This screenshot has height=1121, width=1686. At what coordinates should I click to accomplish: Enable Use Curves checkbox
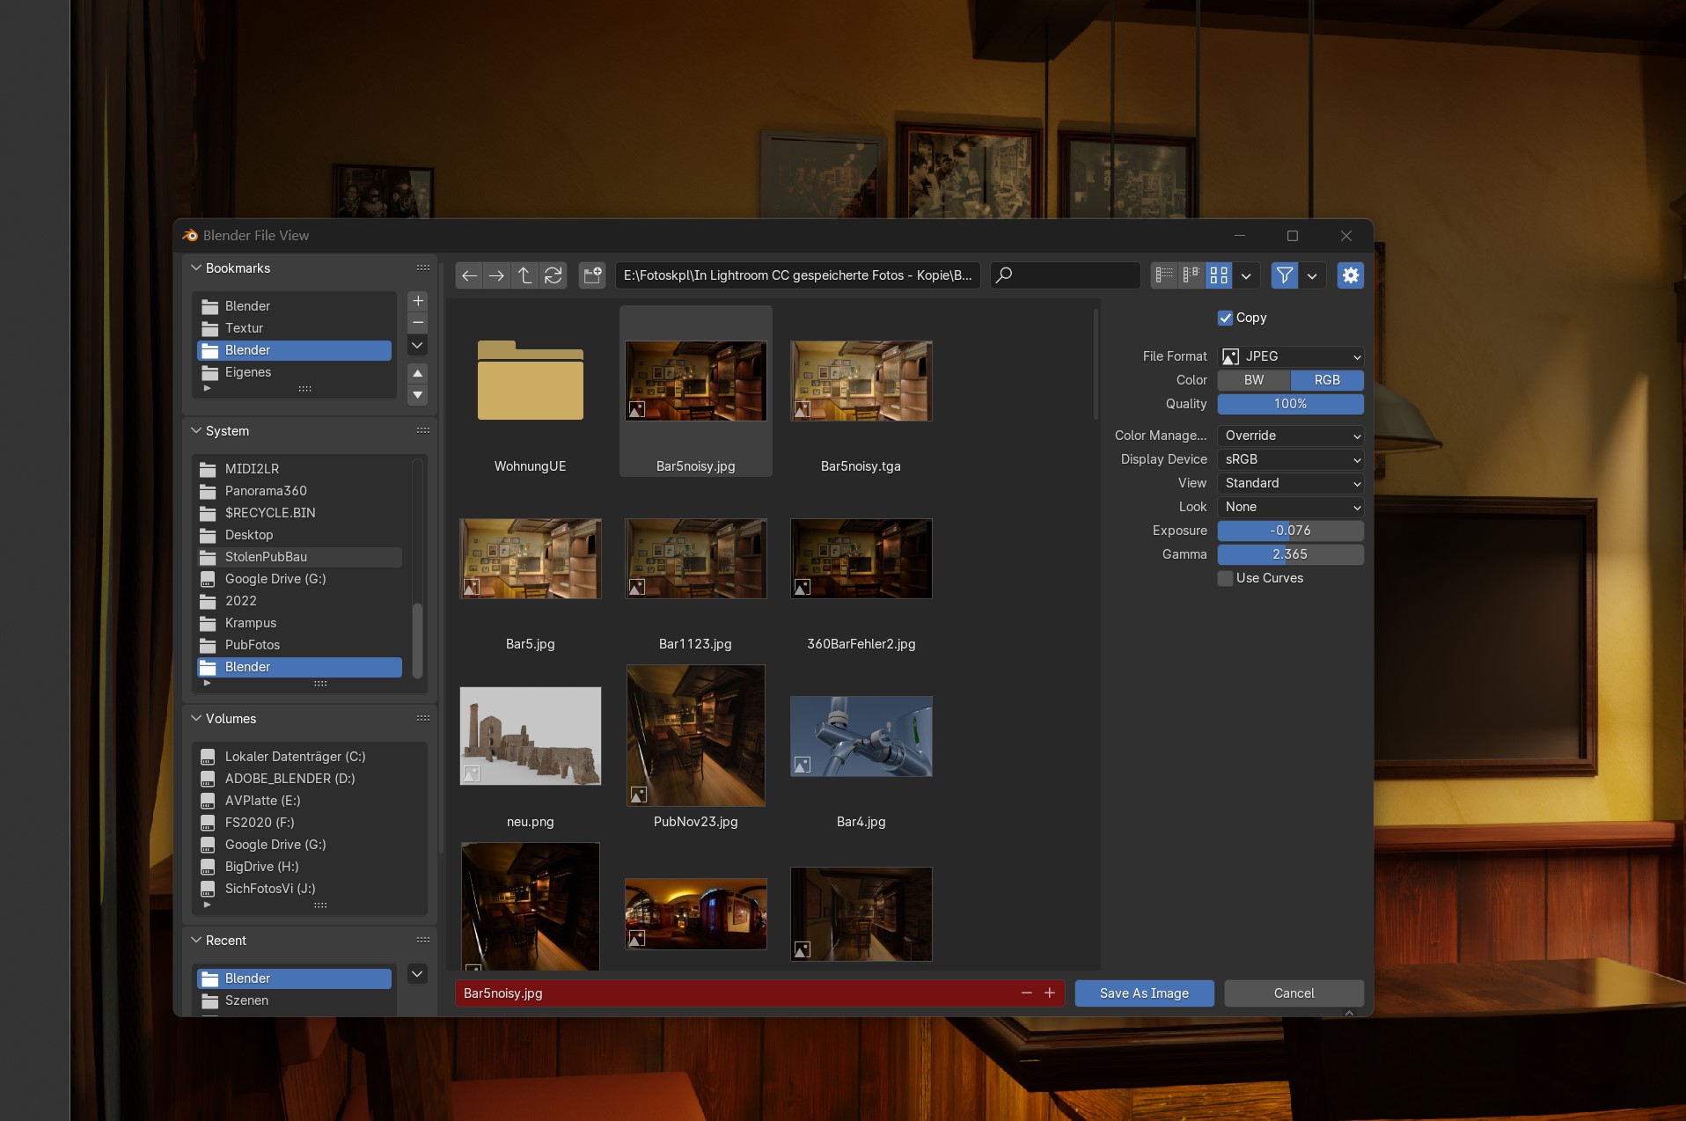pos(1225,578)
